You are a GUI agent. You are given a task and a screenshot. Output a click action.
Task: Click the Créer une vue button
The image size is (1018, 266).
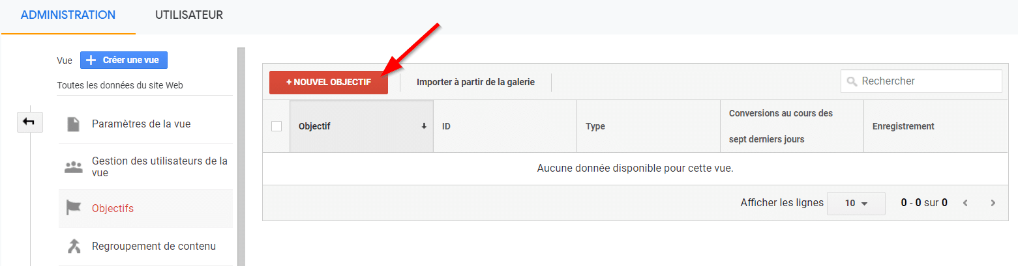[x=124, y=60]
